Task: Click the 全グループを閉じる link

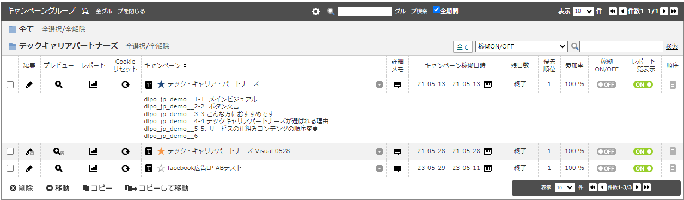Action: click(x=120, y=11)
